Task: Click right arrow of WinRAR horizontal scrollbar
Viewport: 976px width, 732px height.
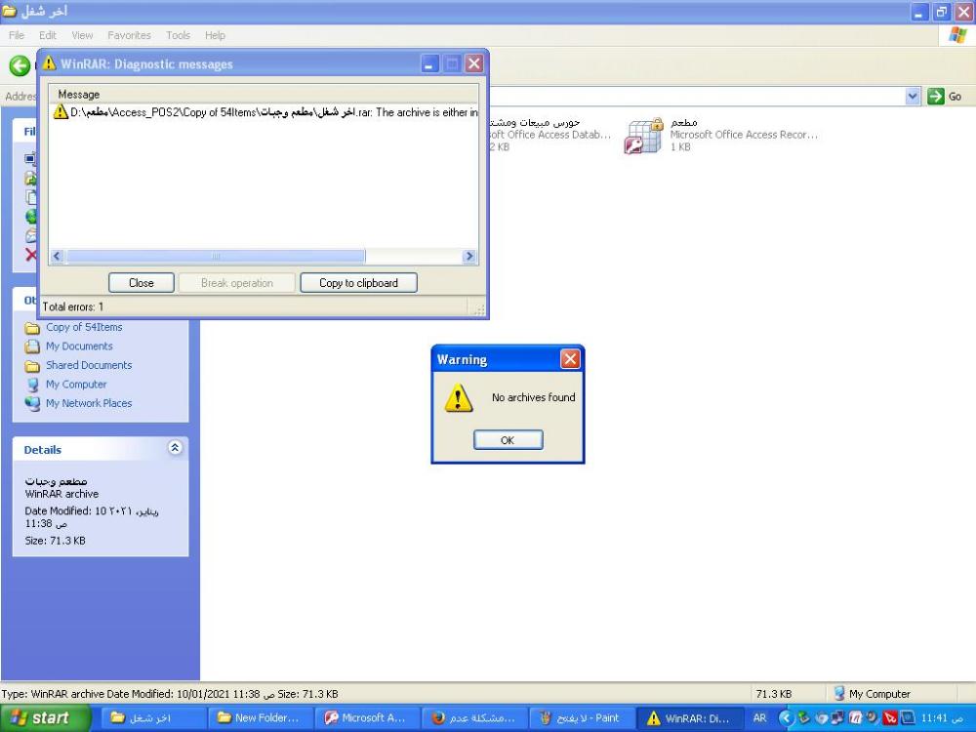Action: pyautogui.click(x=469, y=256)
